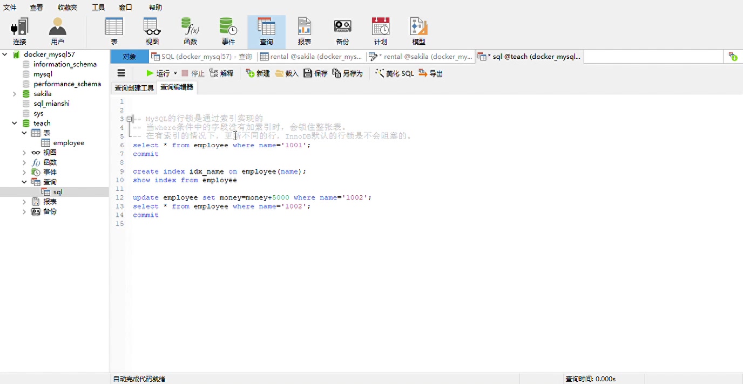Open the 工具 menu
743x384 pixels.
98,7
